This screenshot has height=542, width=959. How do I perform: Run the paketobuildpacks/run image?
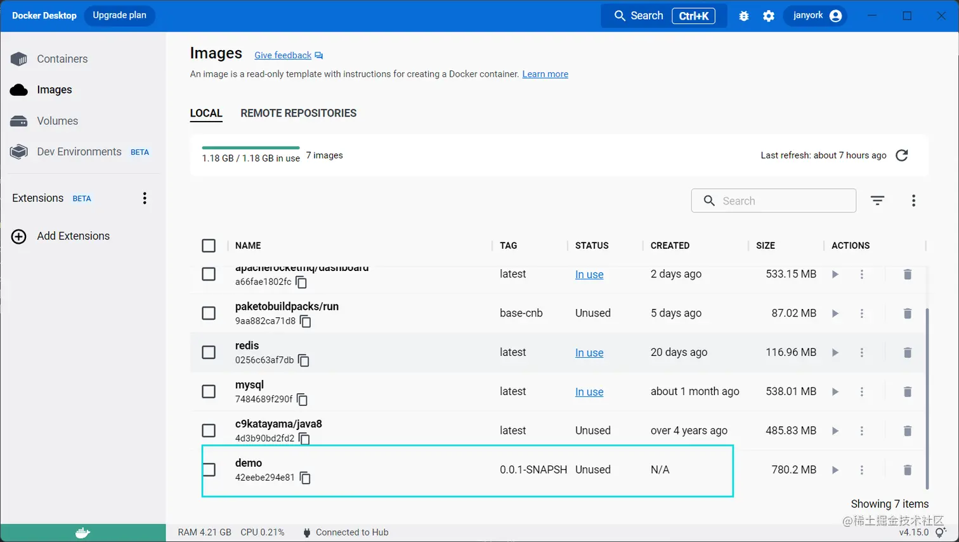tap(835, 313)
